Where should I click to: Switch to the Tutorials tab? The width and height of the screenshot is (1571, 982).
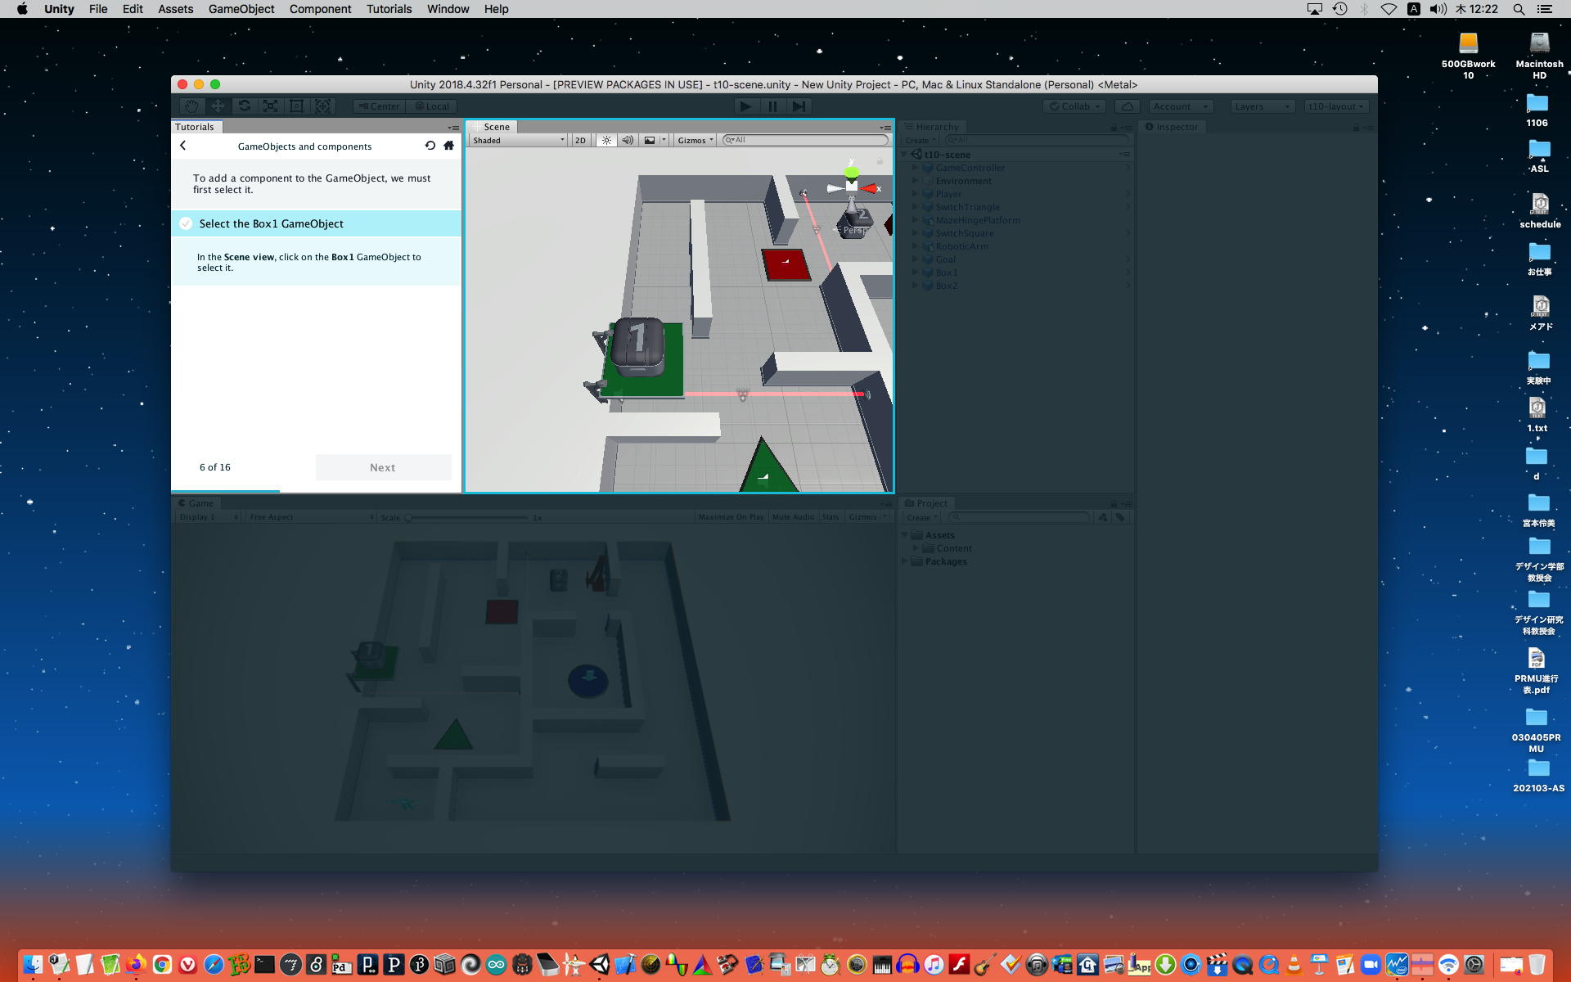tap(195, 127)
